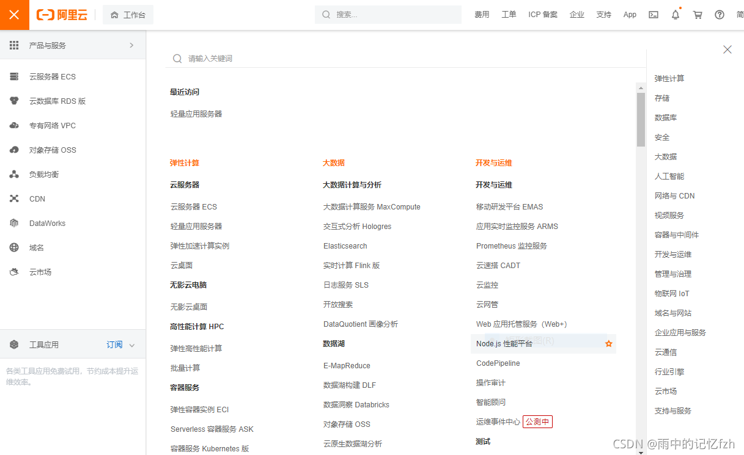Jump to 网络与 CDN category

point(675,195)
